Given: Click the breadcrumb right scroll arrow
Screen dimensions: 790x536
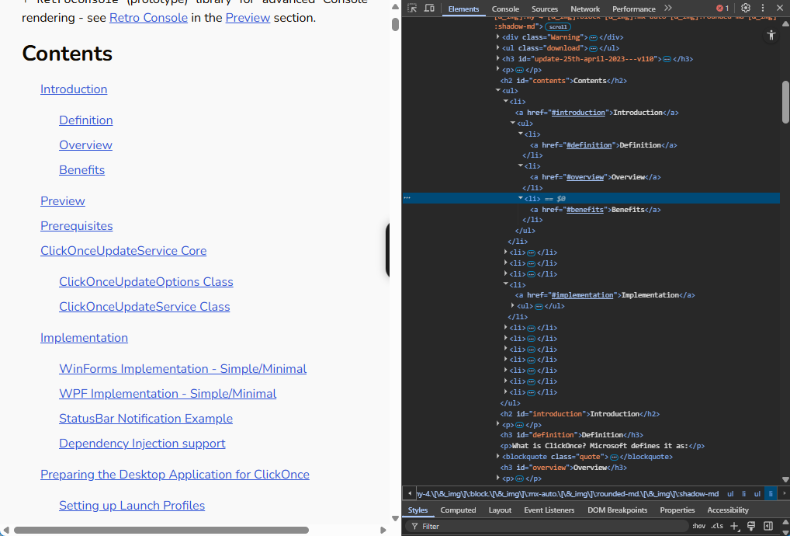Looking at the screenshot, I should click(784, 493).
